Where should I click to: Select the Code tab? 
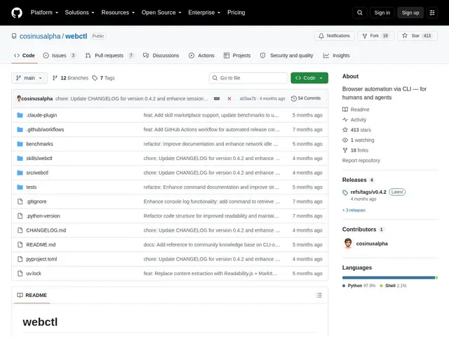tap(25, 55)
